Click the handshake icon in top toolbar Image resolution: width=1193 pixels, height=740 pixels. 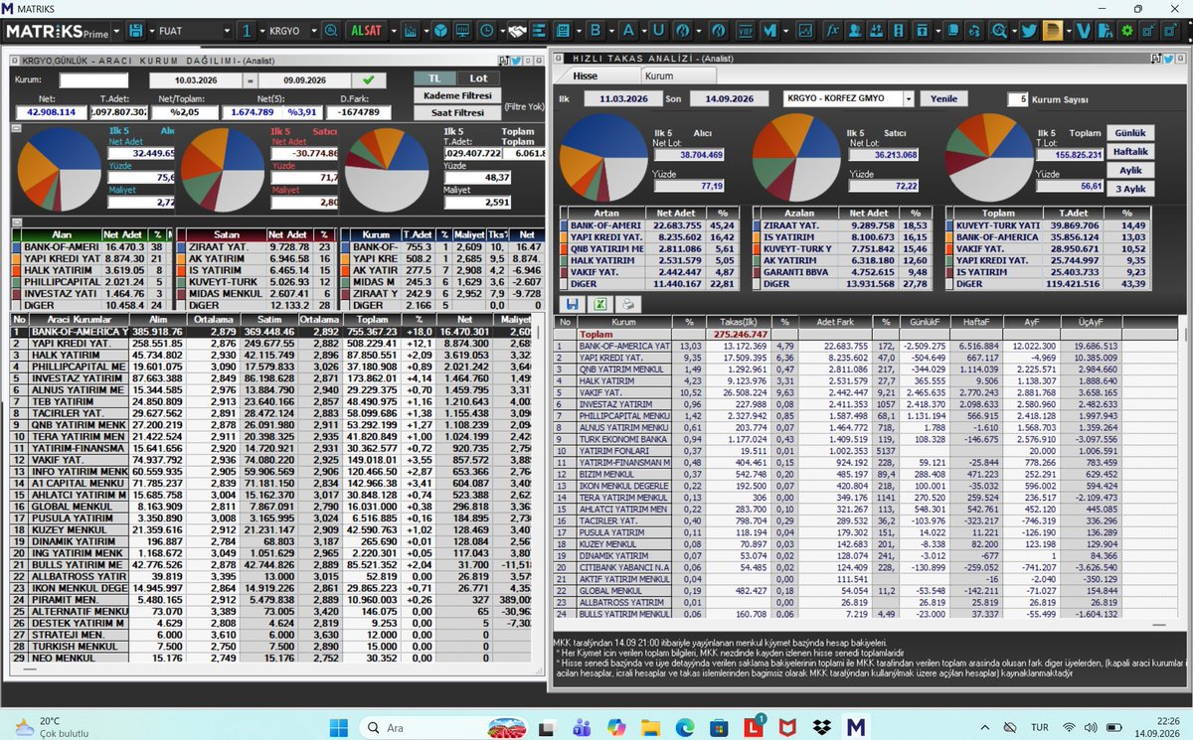(x=518, y=31)
